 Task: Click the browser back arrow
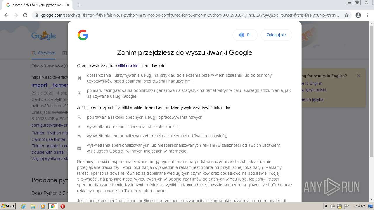(6, 15)
